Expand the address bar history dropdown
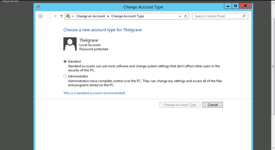275x150 pixels. [x=180, y=16]
